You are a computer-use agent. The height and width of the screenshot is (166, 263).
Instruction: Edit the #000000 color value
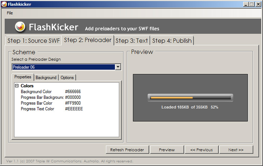click(x=73, y=97)
